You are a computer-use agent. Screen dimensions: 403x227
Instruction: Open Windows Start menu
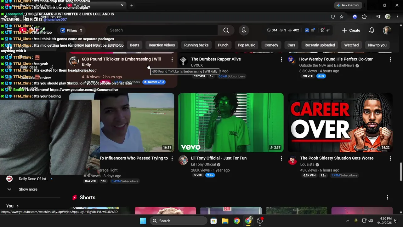[x=143, y=221]
